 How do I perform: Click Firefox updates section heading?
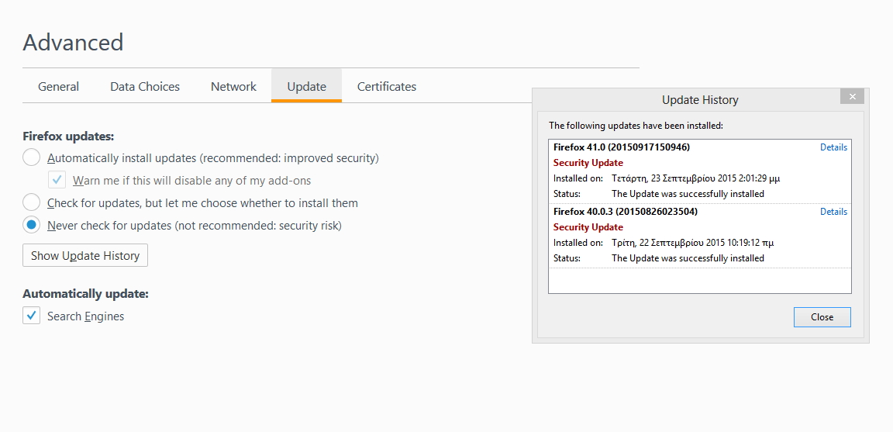pyautogui.click(x=68, y=137)
